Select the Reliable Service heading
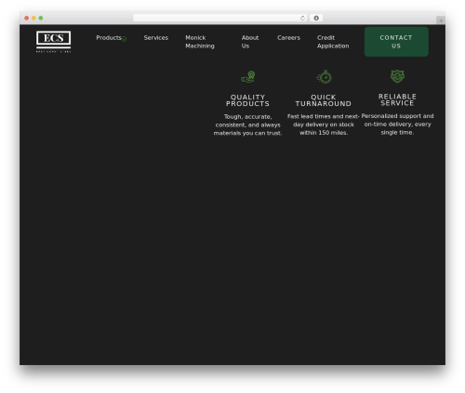The height and width of the screenshot is (393, 465). click(397, 99)
